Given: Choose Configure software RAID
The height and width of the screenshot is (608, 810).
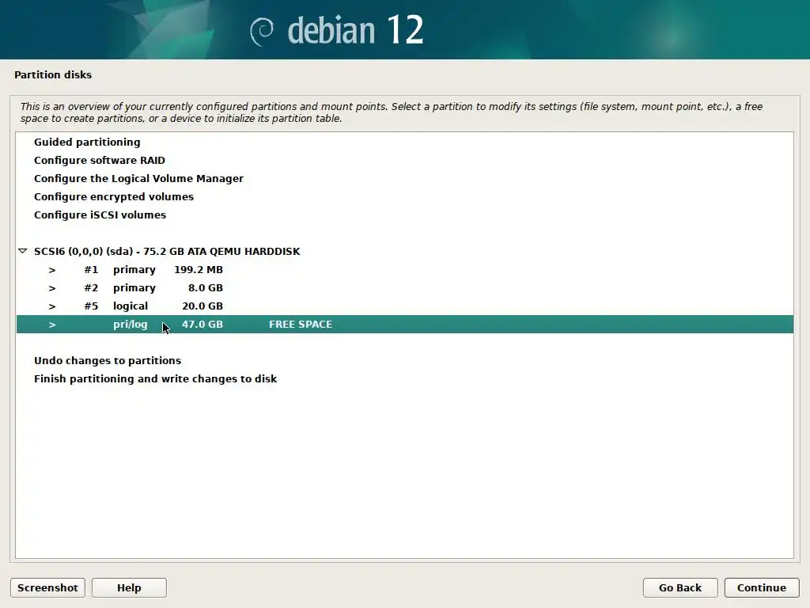Looking at the screenshot, I should click(405, 160).
